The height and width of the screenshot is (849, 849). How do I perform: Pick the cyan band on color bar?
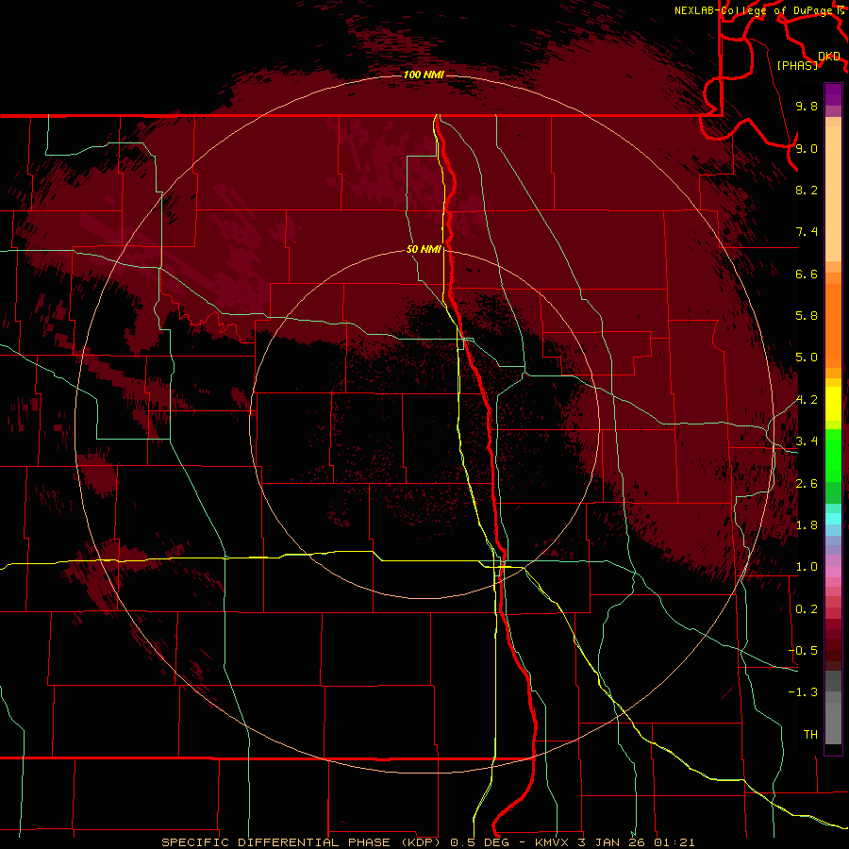click(833, 519)
